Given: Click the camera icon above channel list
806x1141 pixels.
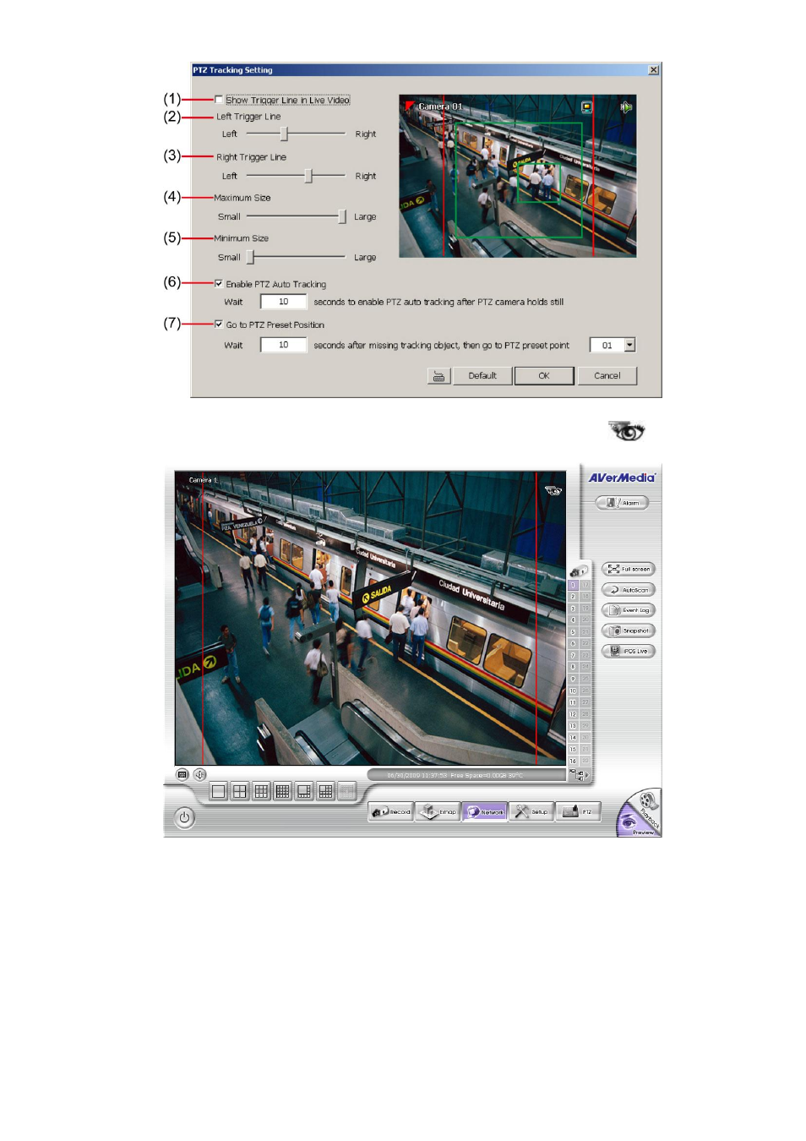Looking at the screenshot, I should (x=579, y=571).
